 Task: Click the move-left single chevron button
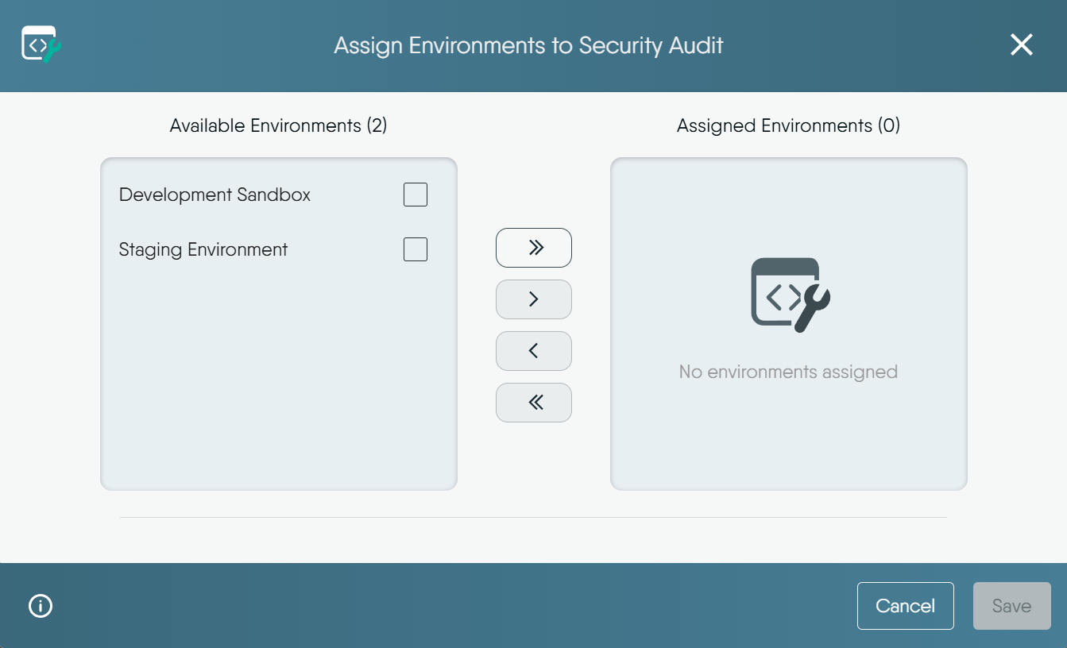[533, 350]
